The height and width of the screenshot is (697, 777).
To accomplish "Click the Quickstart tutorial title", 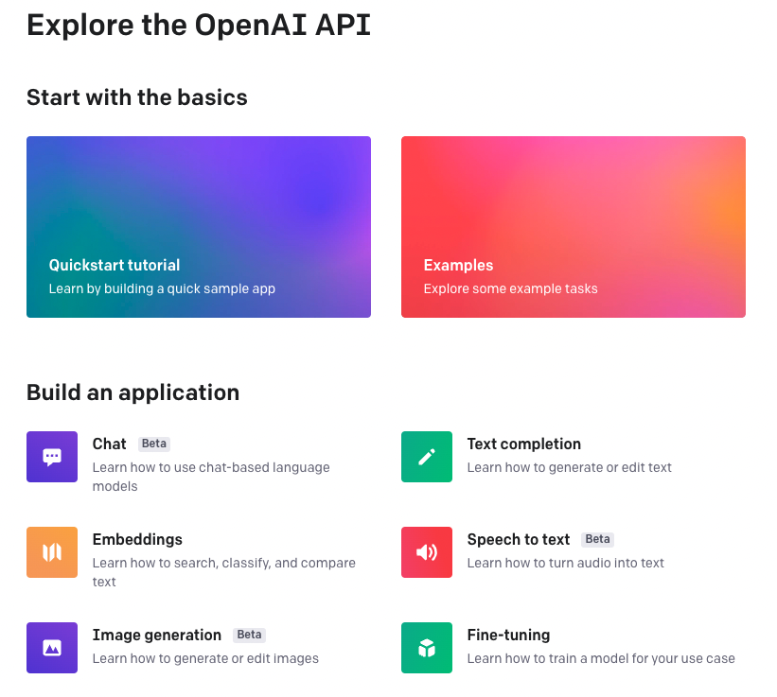I will 115,265.
